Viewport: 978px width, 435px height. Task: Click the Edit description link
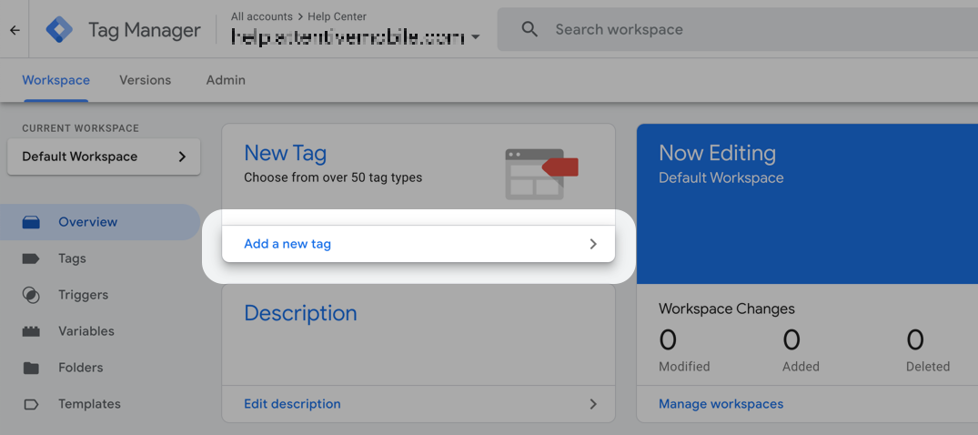click(x=293, y=404)
